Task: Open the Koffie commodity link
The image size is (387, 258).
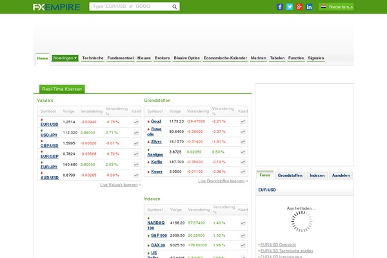Action: pyautogui.click(x=157, y=162)
